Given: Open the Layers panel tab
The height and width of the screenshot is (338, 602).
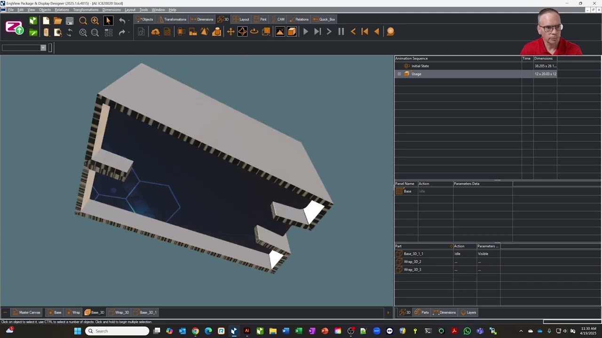Looking at the screenshot, I should [468, 313].
